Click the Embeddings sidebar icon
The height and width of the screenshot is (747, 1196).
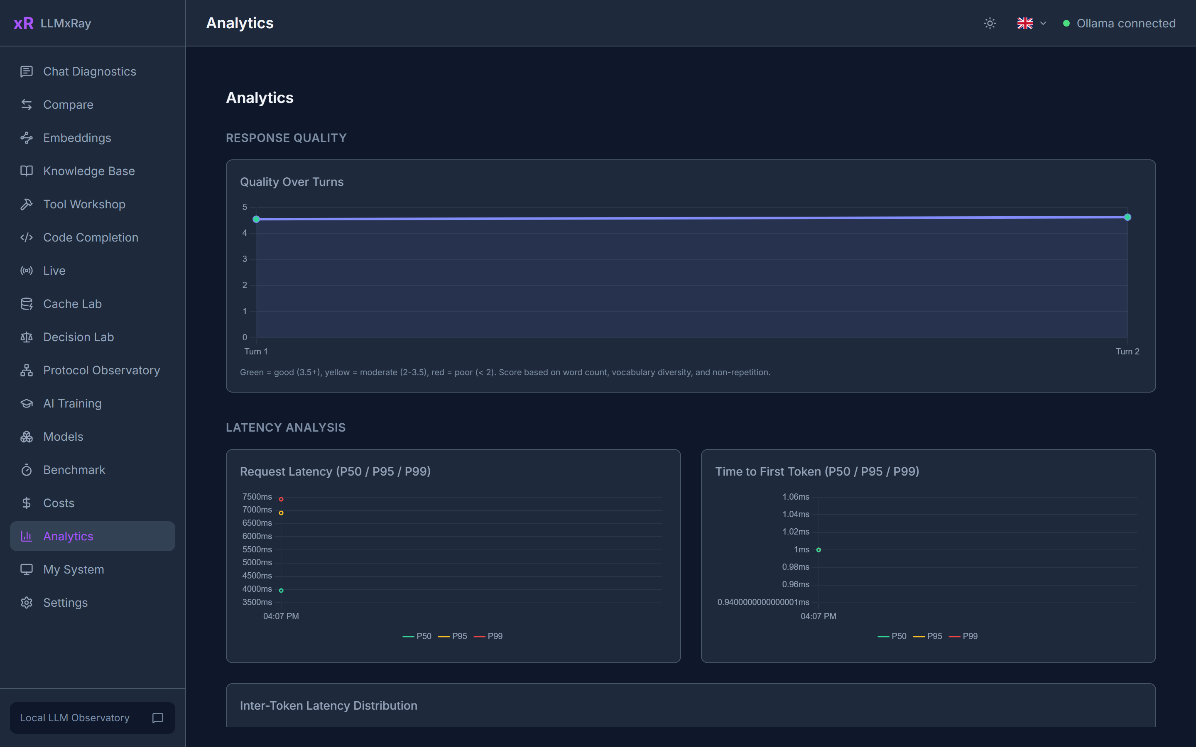point(27,138)
